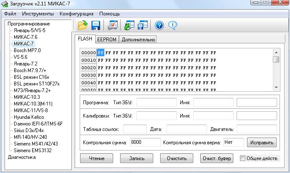Select МИКАС-11/VS-8 in the tree
290x173 pixels.
click(31, 110)
